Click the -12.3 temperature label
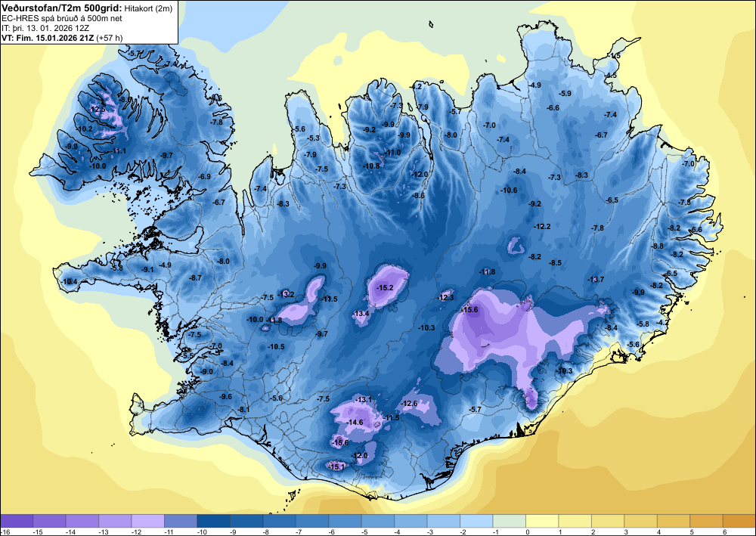 (x=445, y=297)
